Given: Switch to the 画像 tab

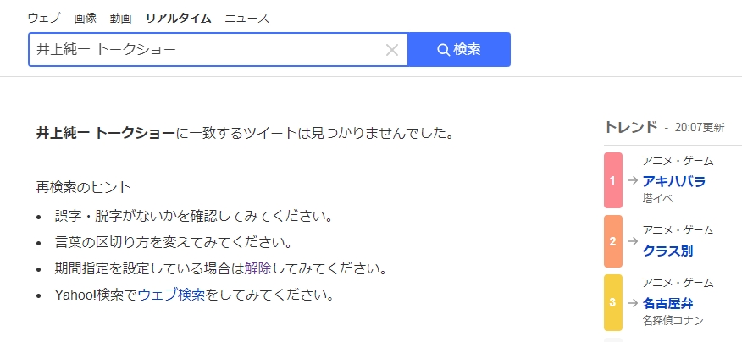Looking at the screenshot, I should point(86,19).
